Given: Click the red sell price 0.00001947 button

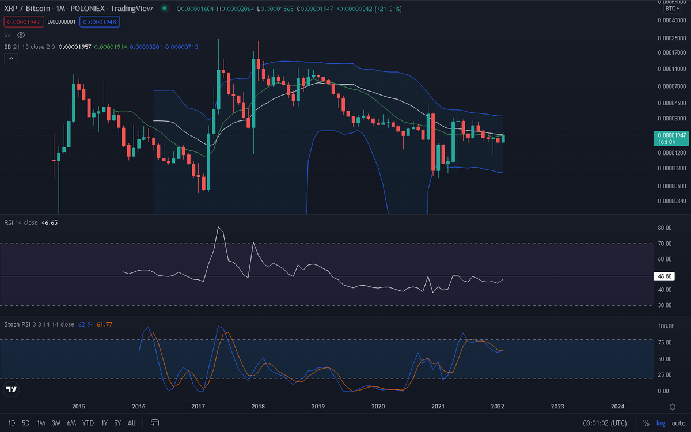Looking at the screenshot, I should (23, 21).
